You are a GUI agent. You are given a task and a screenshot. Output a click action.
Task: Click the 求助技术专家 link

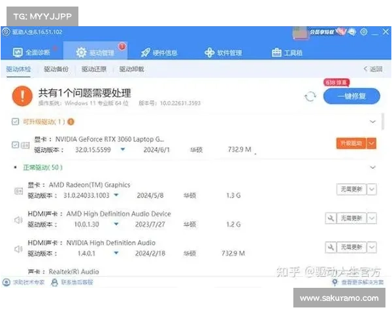24,282
